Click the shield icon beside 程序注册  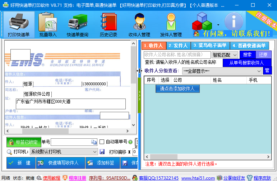tap(65, 178)
